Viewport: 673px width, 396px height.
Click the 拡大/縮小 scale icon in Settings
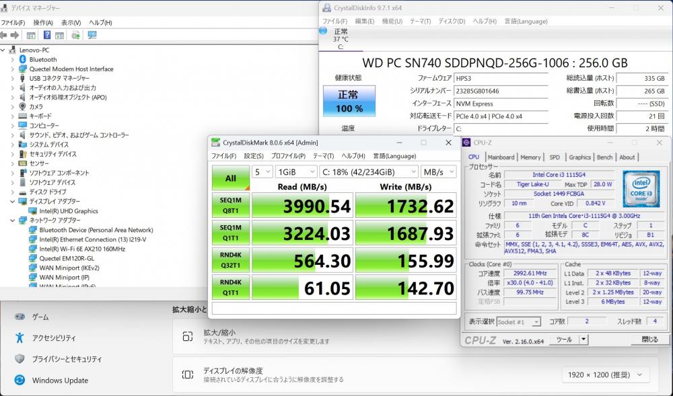point(188,336)
